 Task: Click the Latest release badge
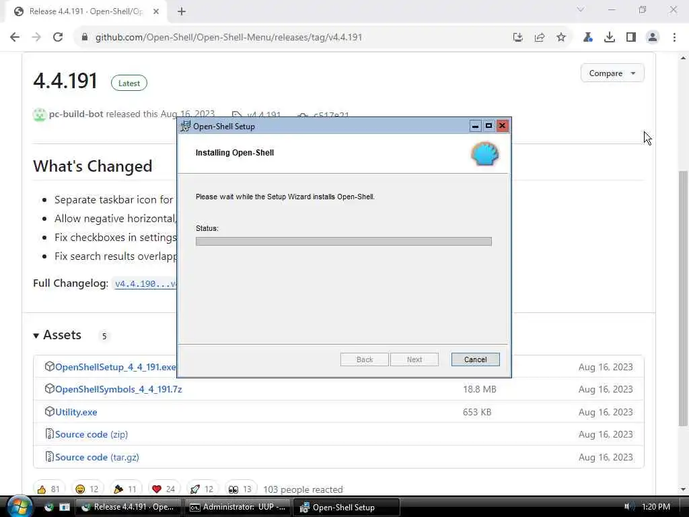pyautogui.click(x=129, y=83)
